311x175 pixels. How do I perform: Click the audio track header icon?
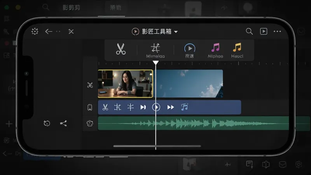90,123
